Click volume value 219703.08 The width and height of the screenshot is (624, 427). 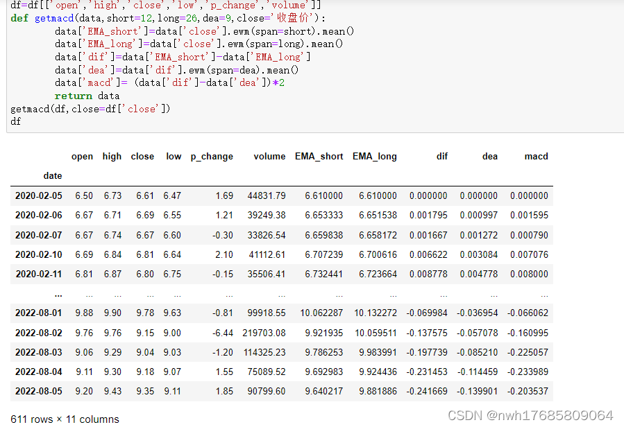click(x=264, y=333)
